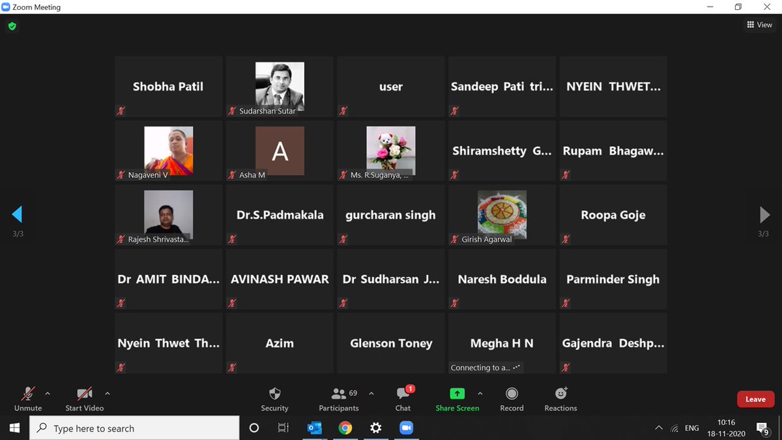Select the Roopa Goje participant tile
The height and width of the screenshot is (440, 782).
pyautogui.click(x=613, y=214)
